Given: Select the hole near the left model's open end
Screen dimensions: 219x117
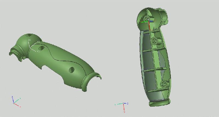Looking at the screenshot, I should click(x=71, y=70).
